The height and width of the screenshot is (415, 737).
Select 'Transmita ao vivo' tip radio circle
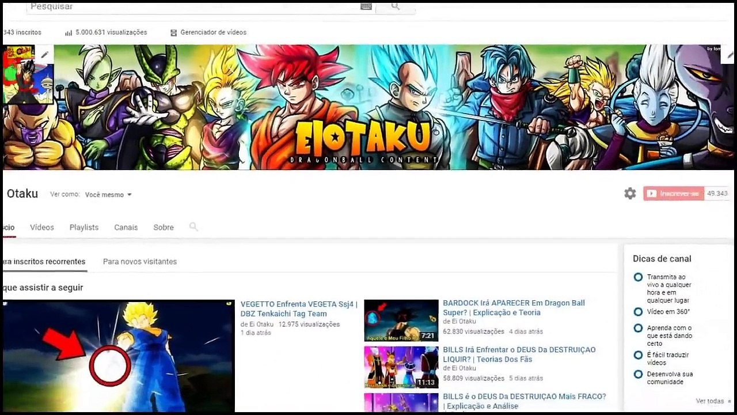pos(638,277)
